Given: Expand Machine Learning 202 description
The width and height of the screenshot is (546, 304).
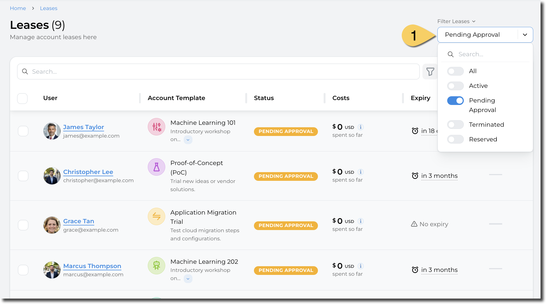Looking at the screenshot, I should click(188, 279).
